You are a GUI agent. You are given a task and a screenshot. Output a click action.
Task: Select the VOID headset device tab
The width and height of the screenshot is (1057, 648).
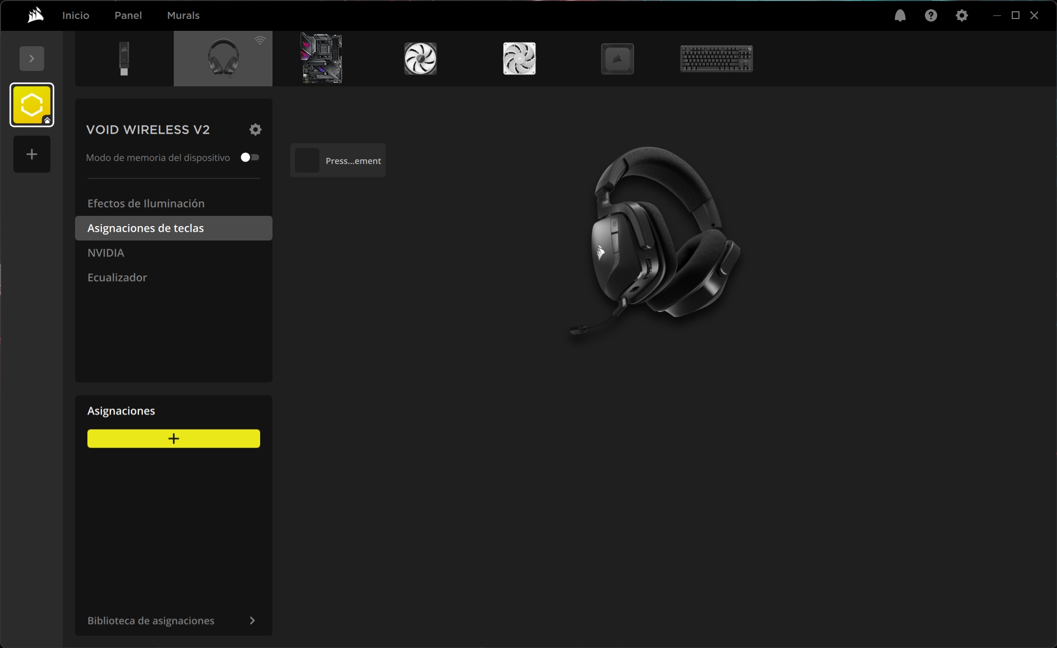(x=223, y=59)
